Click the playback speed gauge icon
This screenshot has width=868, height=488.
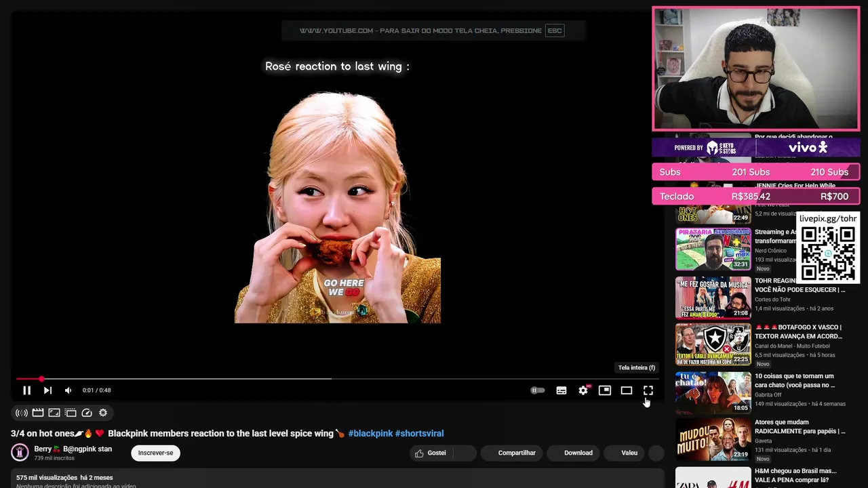[87, 413]
